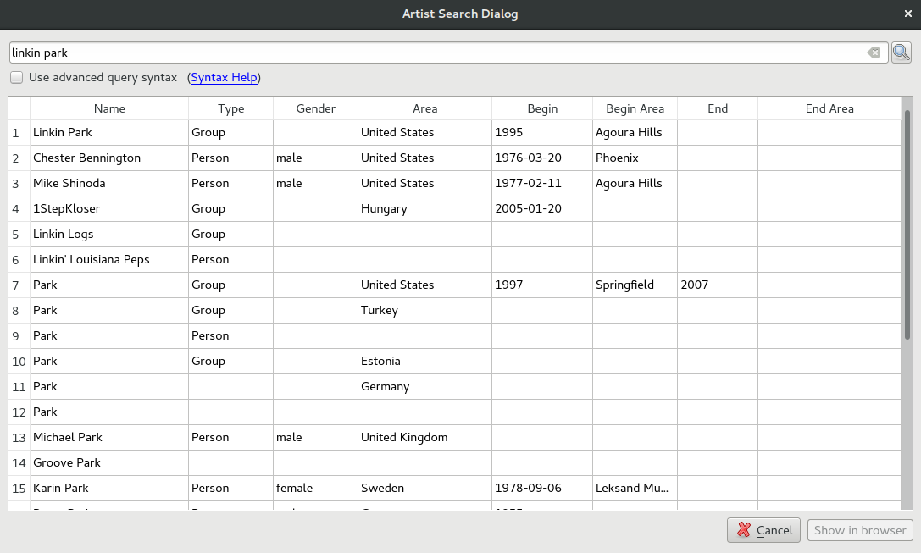
Task: Click row number 12 header
Action: pos(19,412)
